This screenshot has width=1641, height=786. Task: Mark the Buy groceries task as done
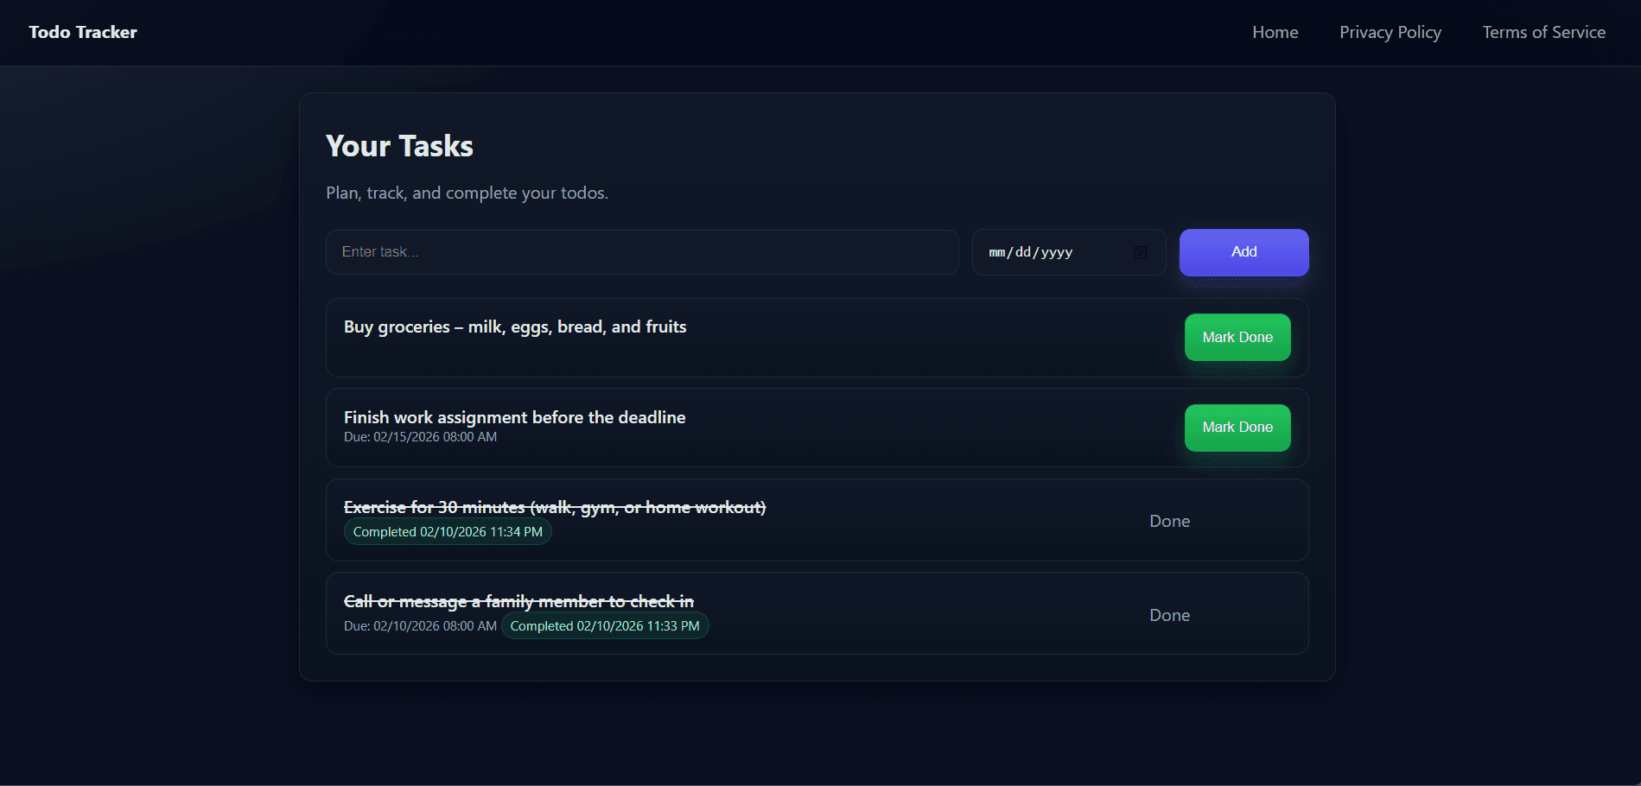1237,337
